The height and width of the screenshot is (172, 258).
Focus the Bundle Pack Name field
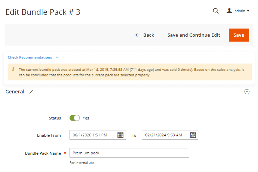pyautogui.click(x=129, y=153)
